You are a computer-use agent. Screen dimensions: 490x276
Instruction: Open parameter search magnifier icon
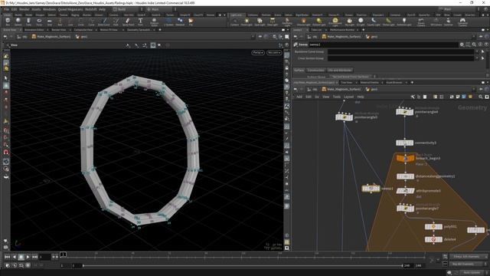(474, 44)
